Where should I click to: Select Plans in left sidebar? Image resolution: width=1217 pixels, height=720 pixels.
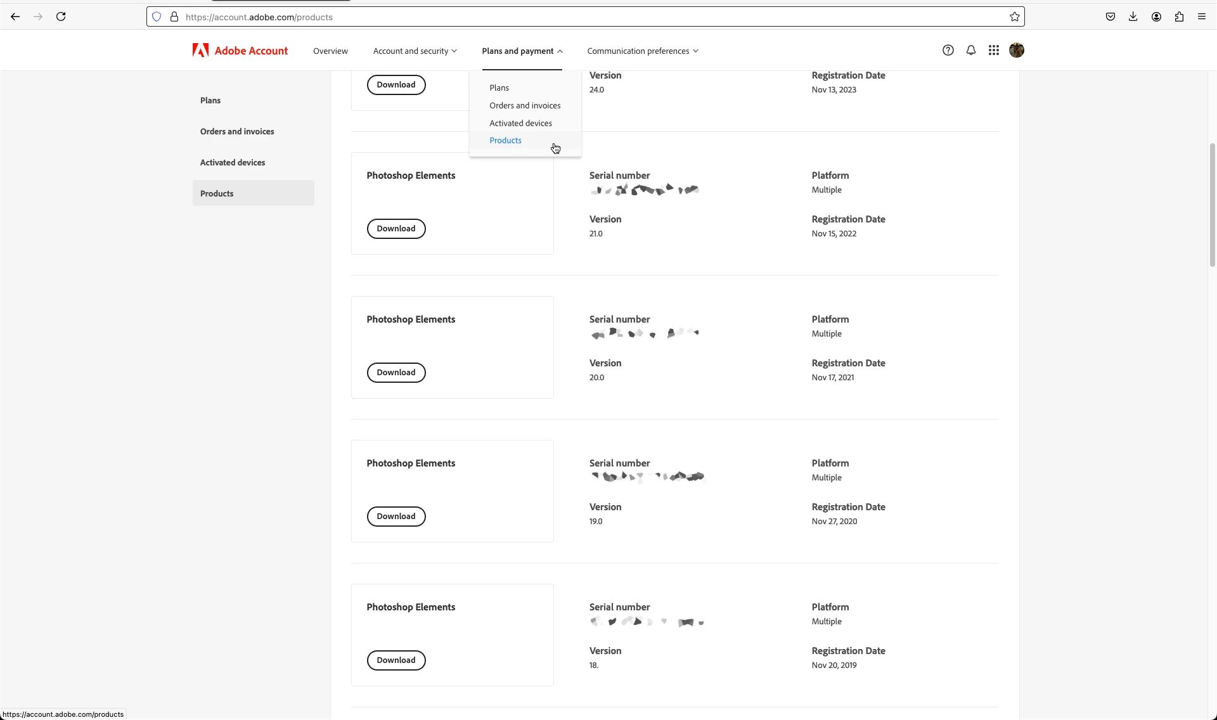click(x=210, y=101)
